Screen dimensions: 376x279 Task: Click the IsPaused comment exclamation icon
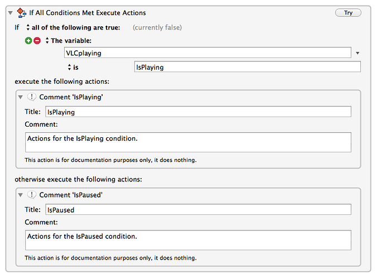32,195
